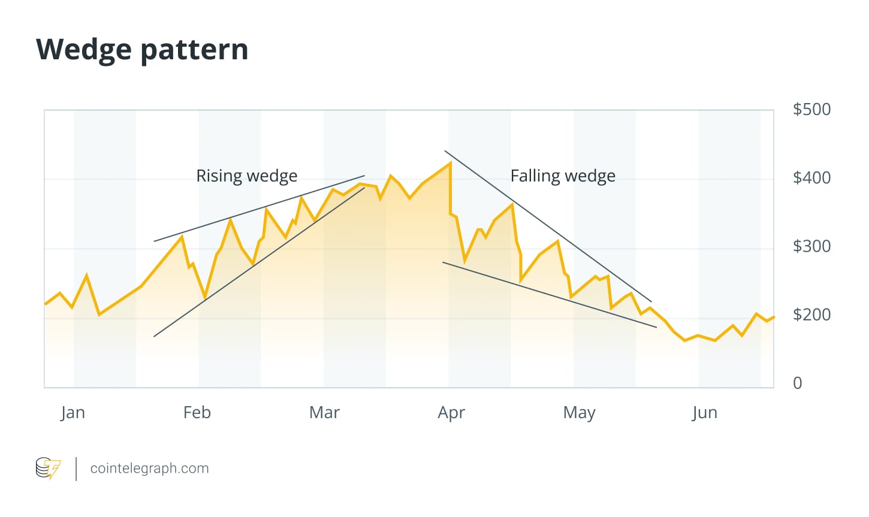Click the January price spike on the line
This screenshot has height=517, width=869.
click(x=87, y=276)
